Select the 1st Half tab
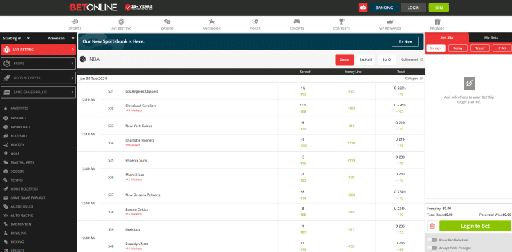Screen dimensions: 512x252 click(x=366, y=59)
